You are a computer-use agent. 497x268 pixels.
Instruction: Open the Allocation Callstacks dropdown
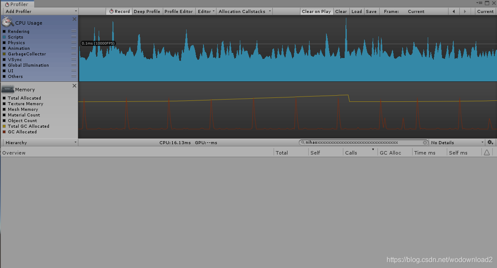pyautogui.click(x=244, y=11)
